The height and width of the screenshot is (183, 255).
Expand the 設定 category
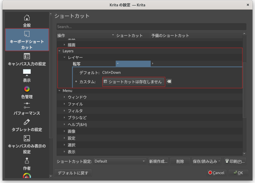64,138
